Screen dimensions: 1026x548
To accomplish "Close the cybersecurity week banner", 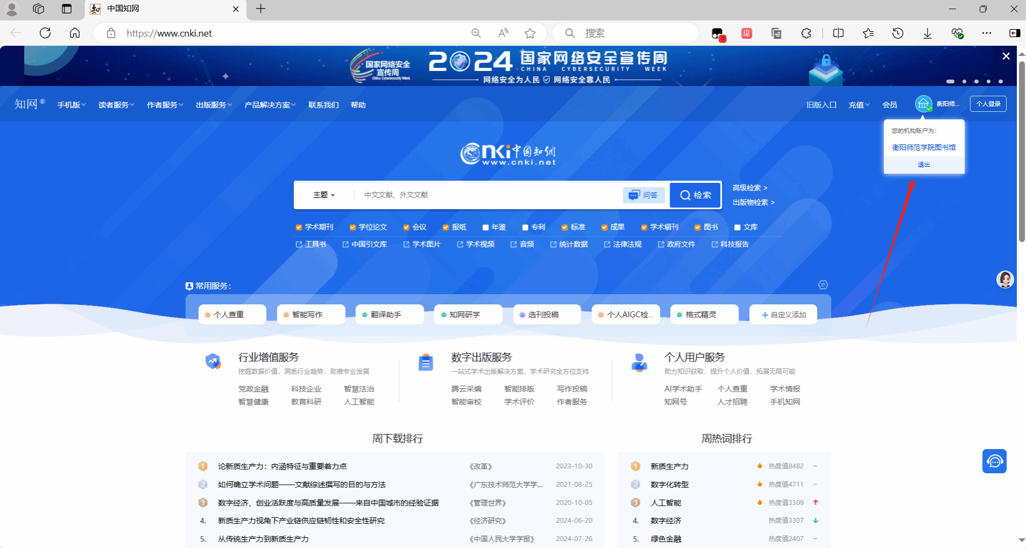I will pos(1006,56).
